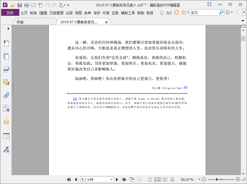Open the 页面管理 ribbon tab
The height and width of the screenshot is (184, 247).
pos(56,13)
